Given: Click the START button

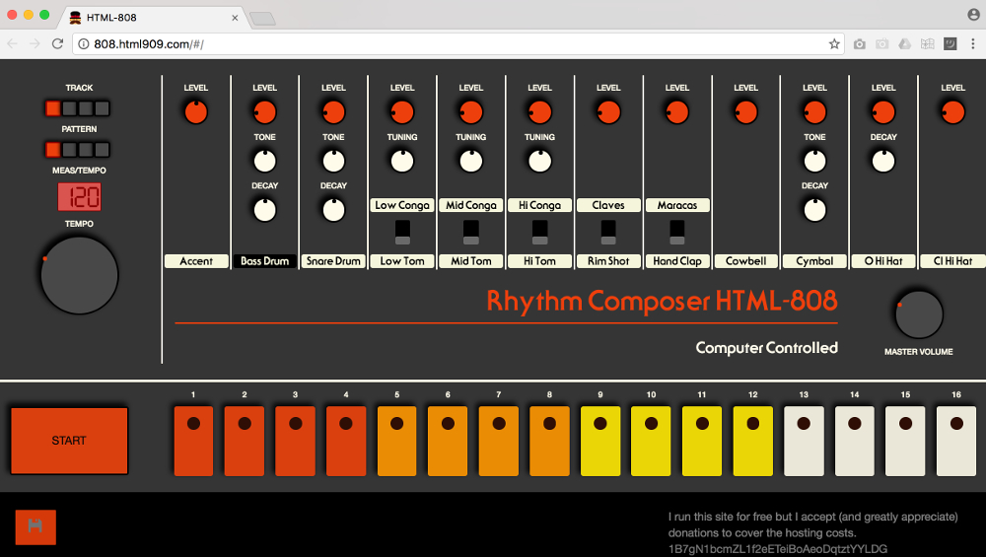Looking at the screenshot, I should tap(69, 441).
